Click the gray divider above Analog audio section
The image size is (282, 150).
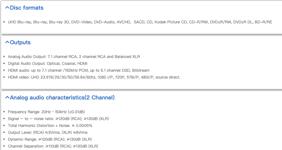pos(141,90)
